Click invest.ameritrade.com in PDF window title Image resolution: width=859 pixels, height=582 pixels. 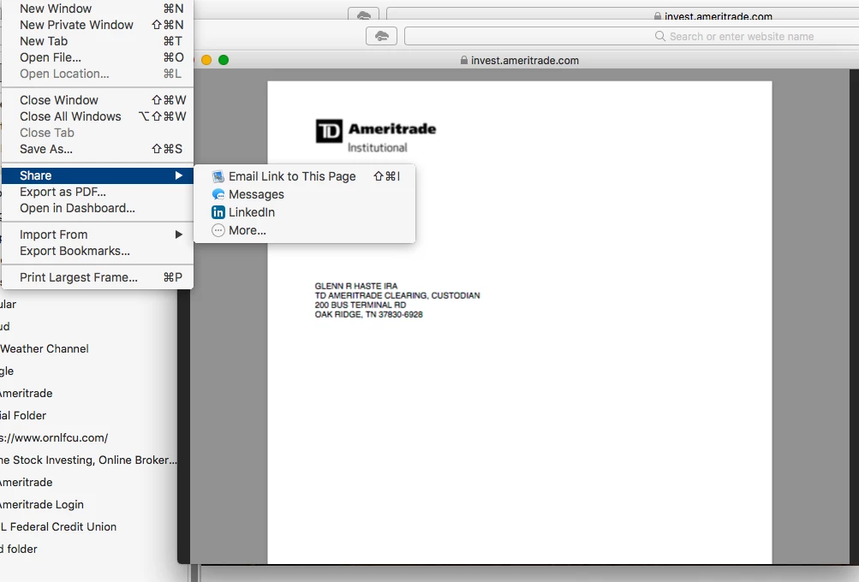[525, 60]
